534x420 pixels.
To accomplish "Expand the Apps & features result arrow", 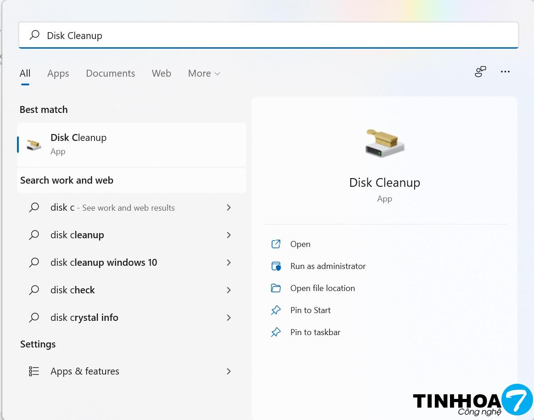I will (229, 371).
